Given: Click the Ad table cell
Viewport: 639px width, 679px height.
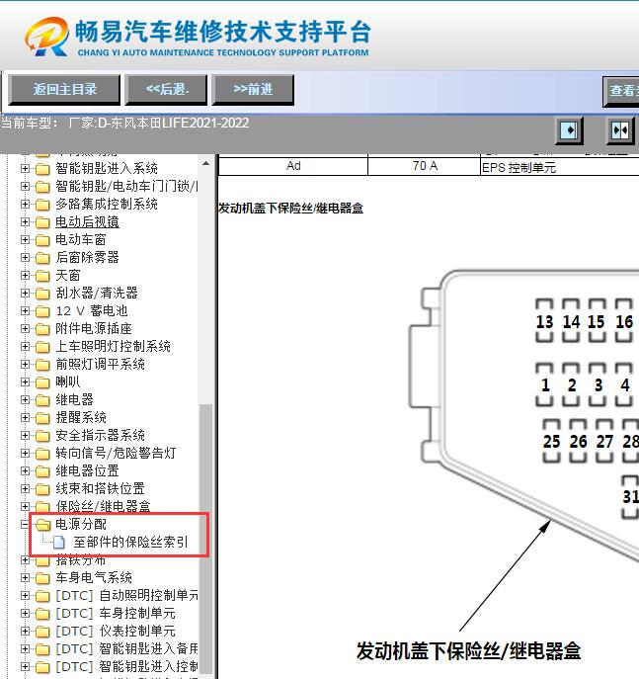Looking at the screenshot, I should (293, 166).
